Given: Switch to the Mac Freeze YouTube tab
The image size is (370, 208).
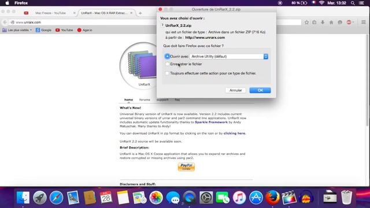Looking at the screenshot, I should (50, 13).
